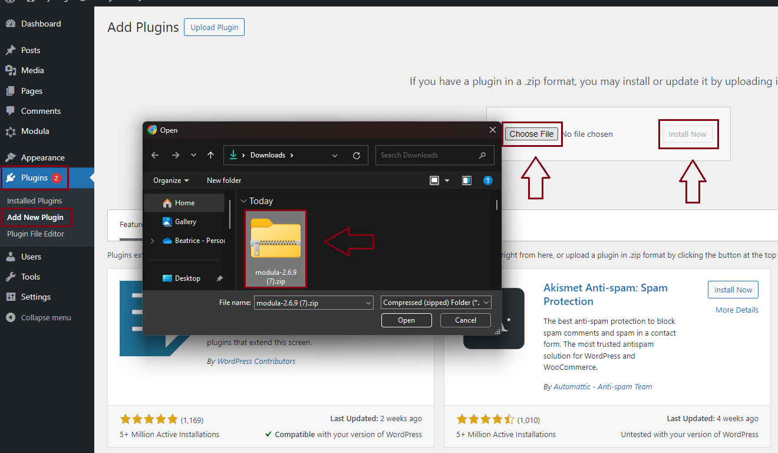Expand the File name combo box
Screen dimensions: 778x453
(x=368, y=303)
